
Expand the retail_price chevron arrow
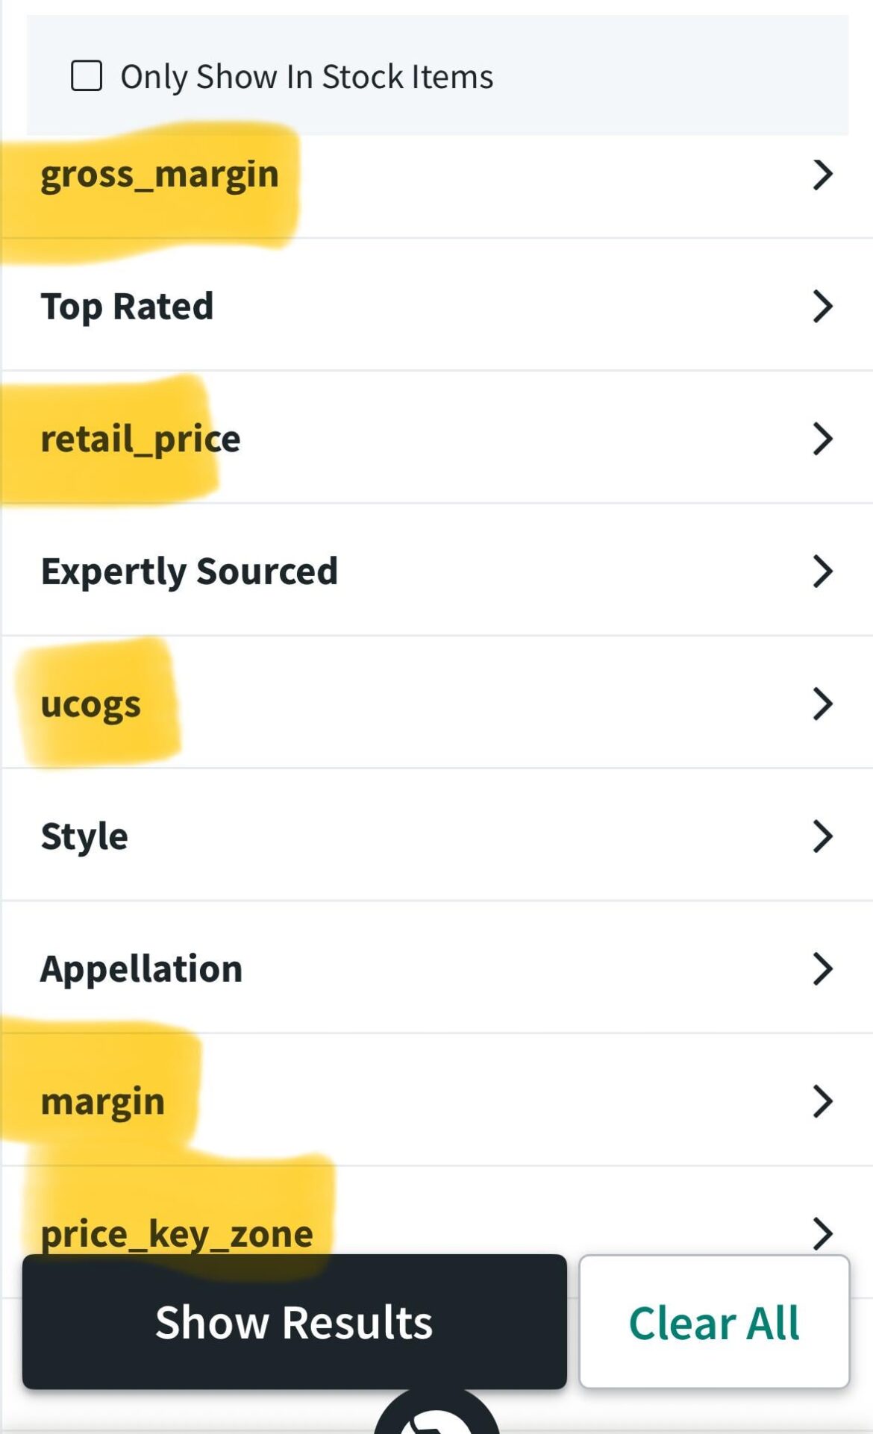(x=822, y=439)
